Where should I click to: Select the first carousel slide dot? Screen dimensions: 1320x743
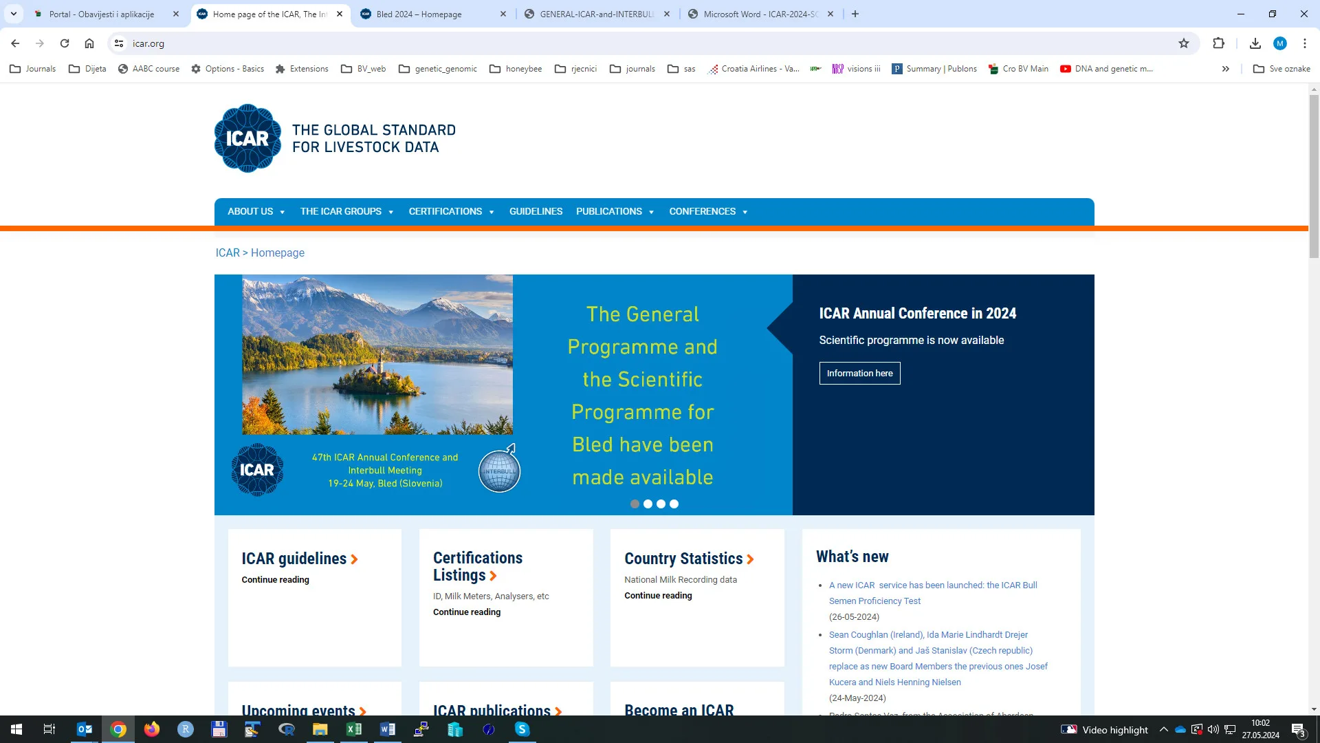635,504
